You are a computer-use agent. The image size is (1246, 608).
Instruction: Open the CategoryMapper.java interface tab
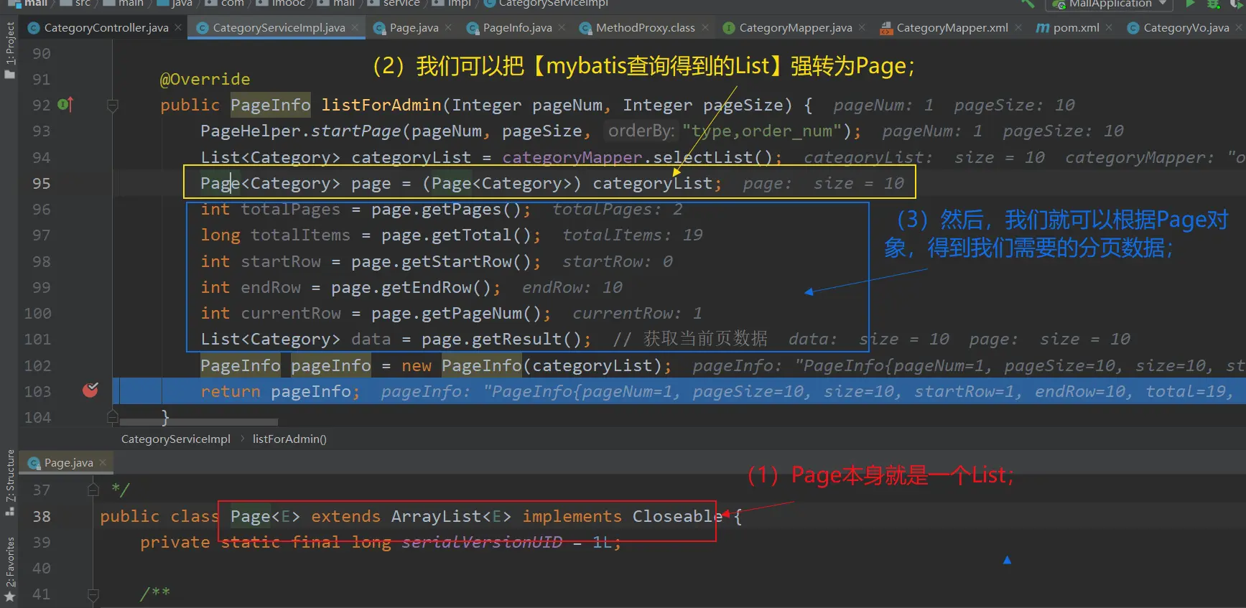coord(795,28)
